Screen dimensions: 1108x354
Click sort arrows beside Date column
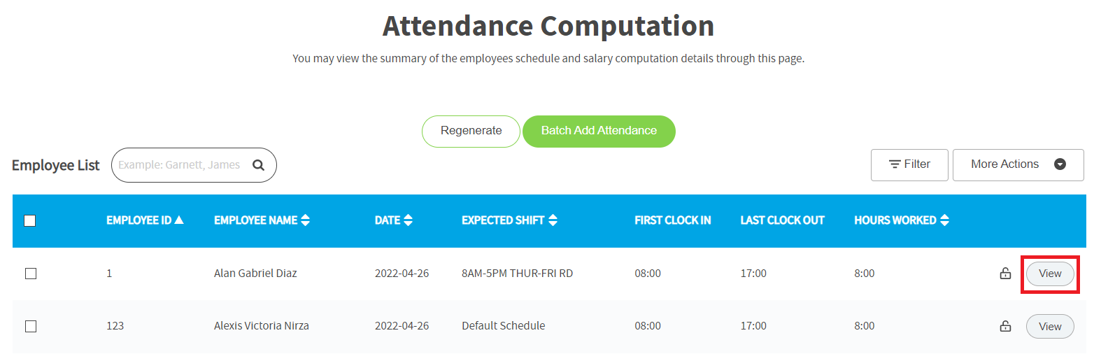(x=408, y=220)
